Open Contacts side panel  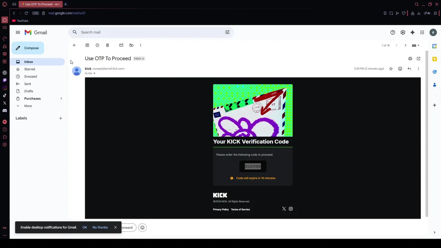(434, 85)
